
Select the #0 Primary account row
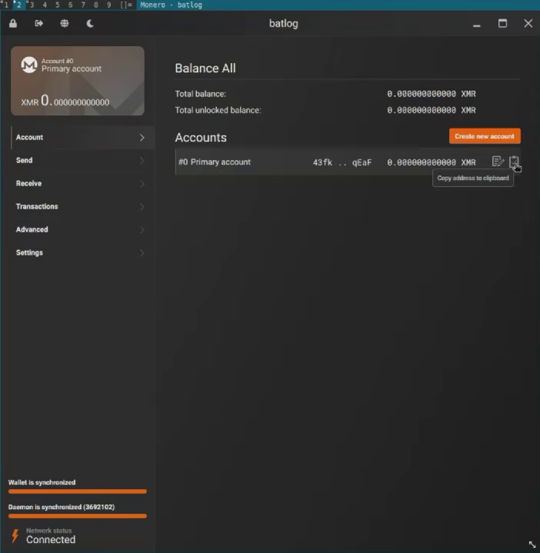(348, 162)
